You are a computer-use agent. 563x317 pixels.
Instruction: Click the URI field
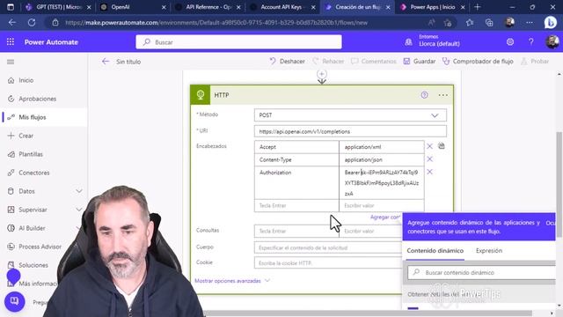pos(350,131)
